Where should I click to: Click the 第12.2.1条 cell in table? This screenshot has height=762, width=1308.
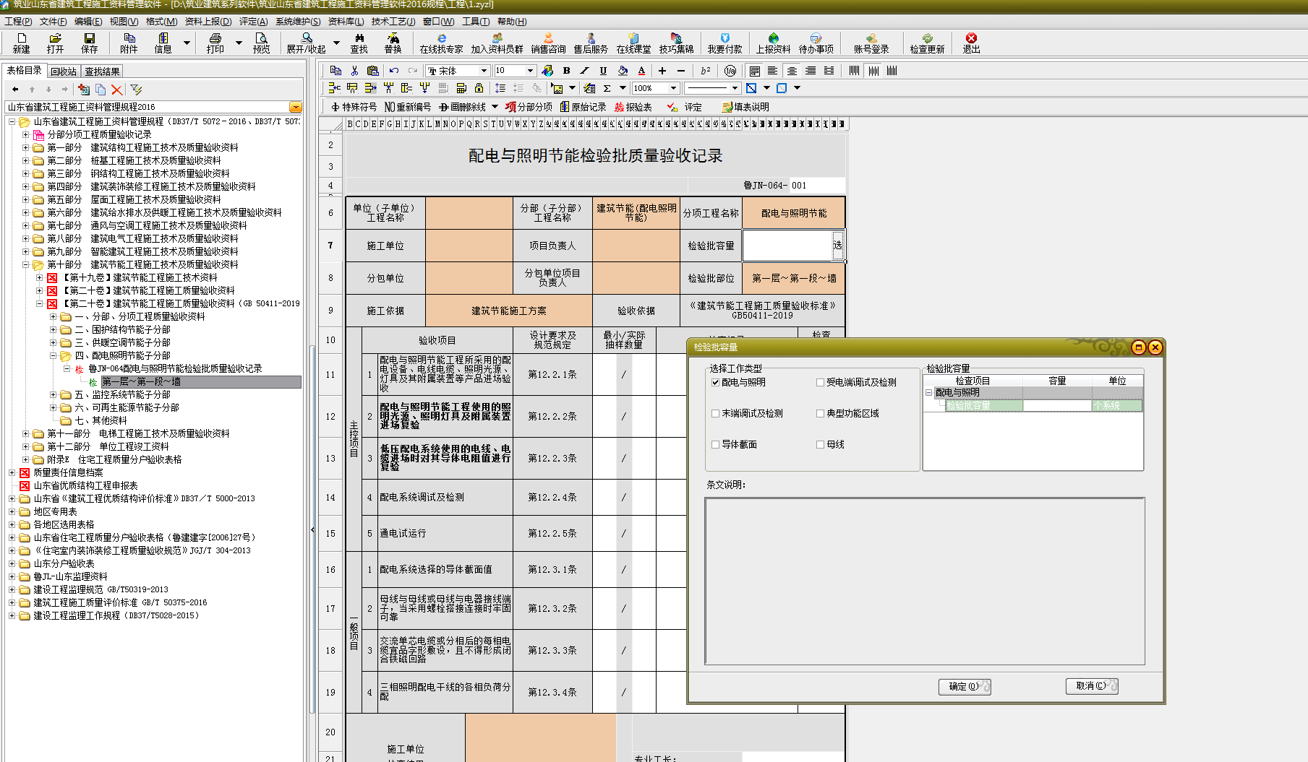pos(552,375)
